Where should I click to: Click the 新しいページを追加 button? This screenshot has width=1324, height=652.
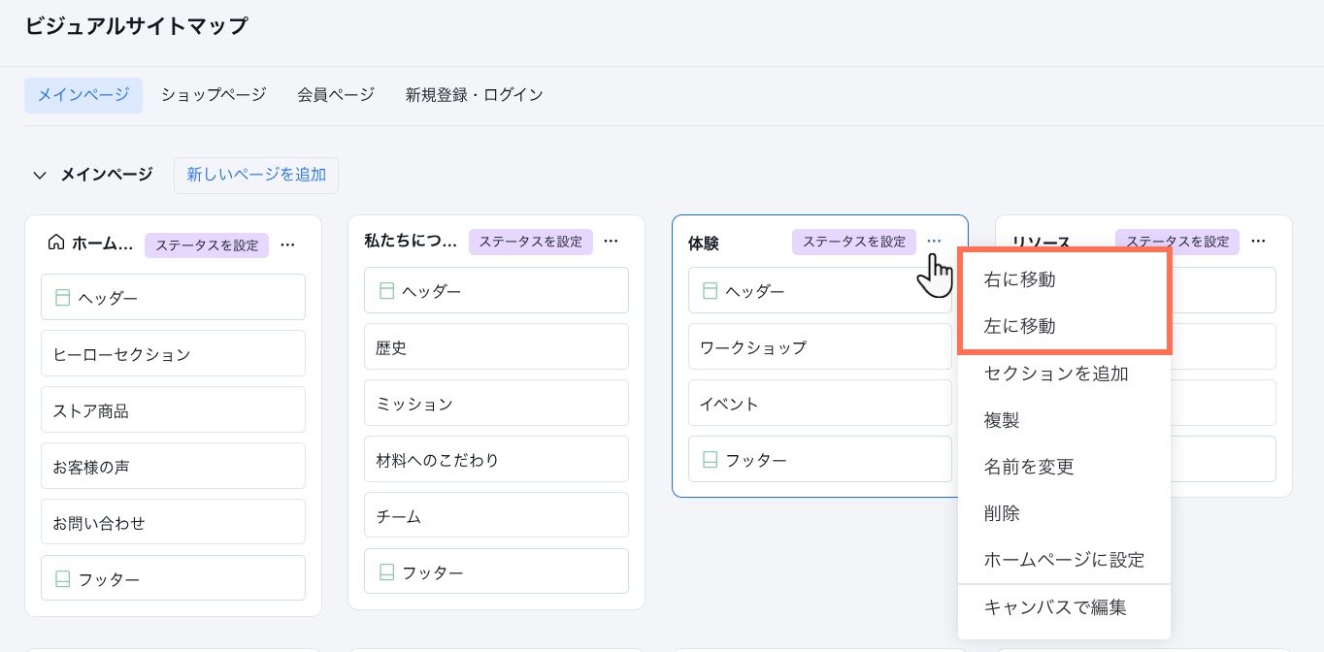[256, 175]
